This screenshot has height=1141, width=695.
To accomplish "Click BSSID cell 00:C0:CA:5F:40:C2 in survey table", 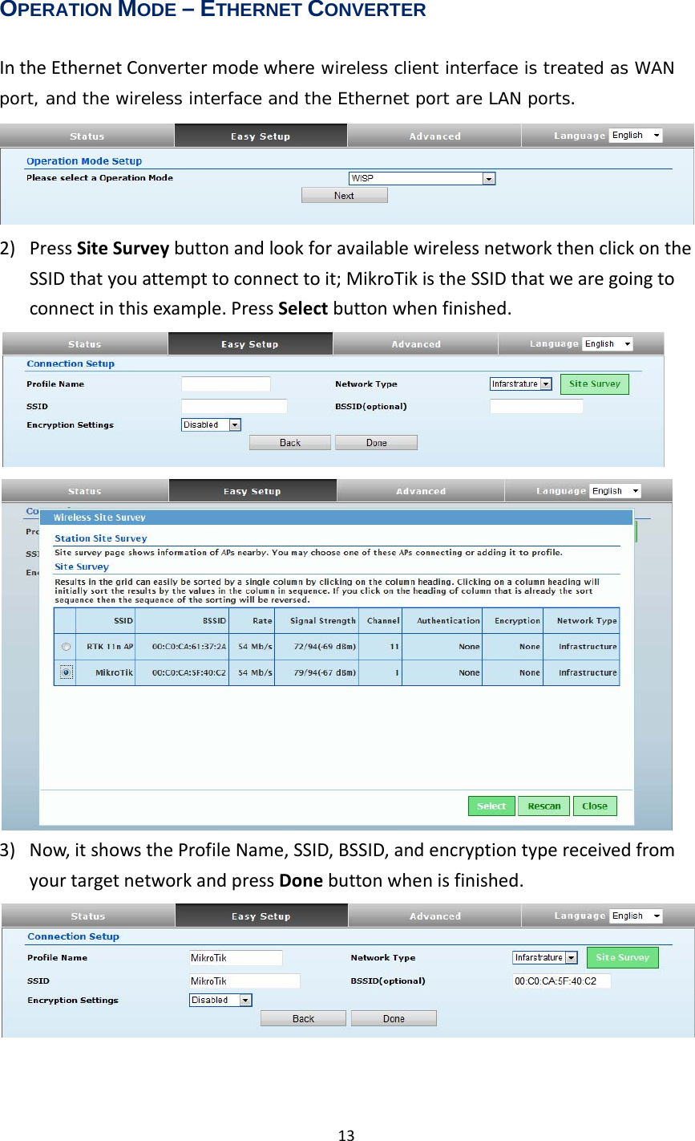I will [x=182, y=672].
